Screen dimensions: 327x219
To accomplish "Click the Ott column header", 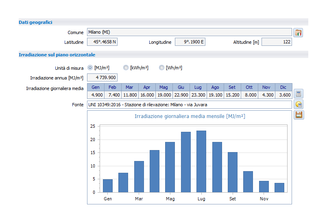I will click(249, 87).
